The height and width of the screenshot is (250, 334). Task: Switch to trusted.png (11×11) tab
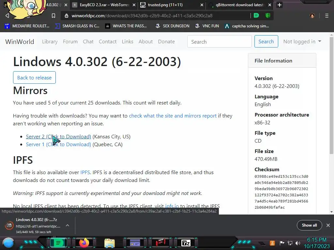(x=172, y=5)
